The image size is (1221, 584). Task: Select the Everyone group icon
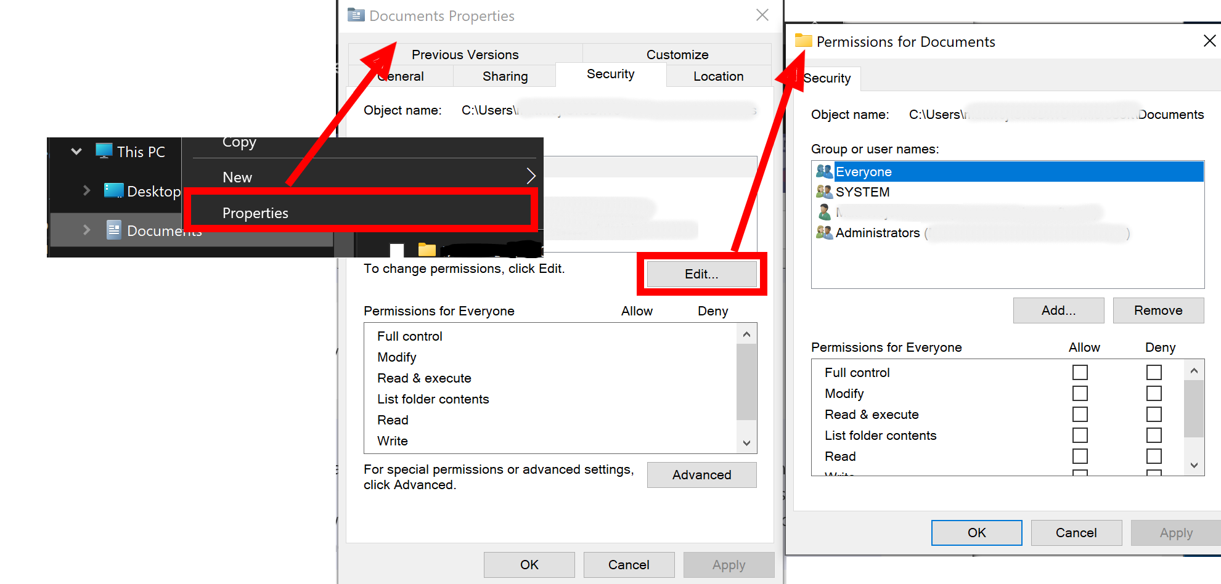824,171
